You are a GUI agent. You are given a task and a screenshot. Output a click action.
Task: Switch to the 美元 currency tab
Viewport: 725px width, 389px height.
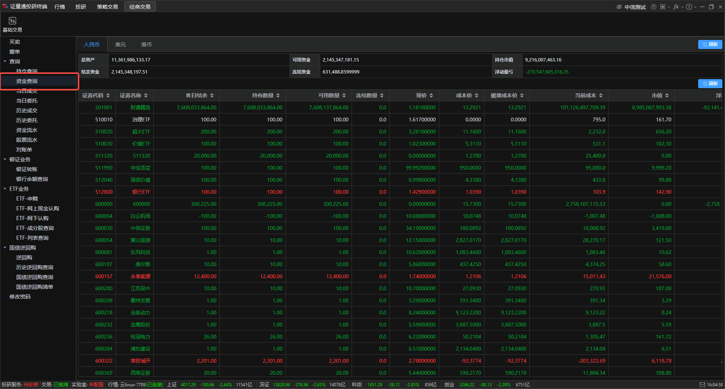pyautogui.click(x=120, y=44)
